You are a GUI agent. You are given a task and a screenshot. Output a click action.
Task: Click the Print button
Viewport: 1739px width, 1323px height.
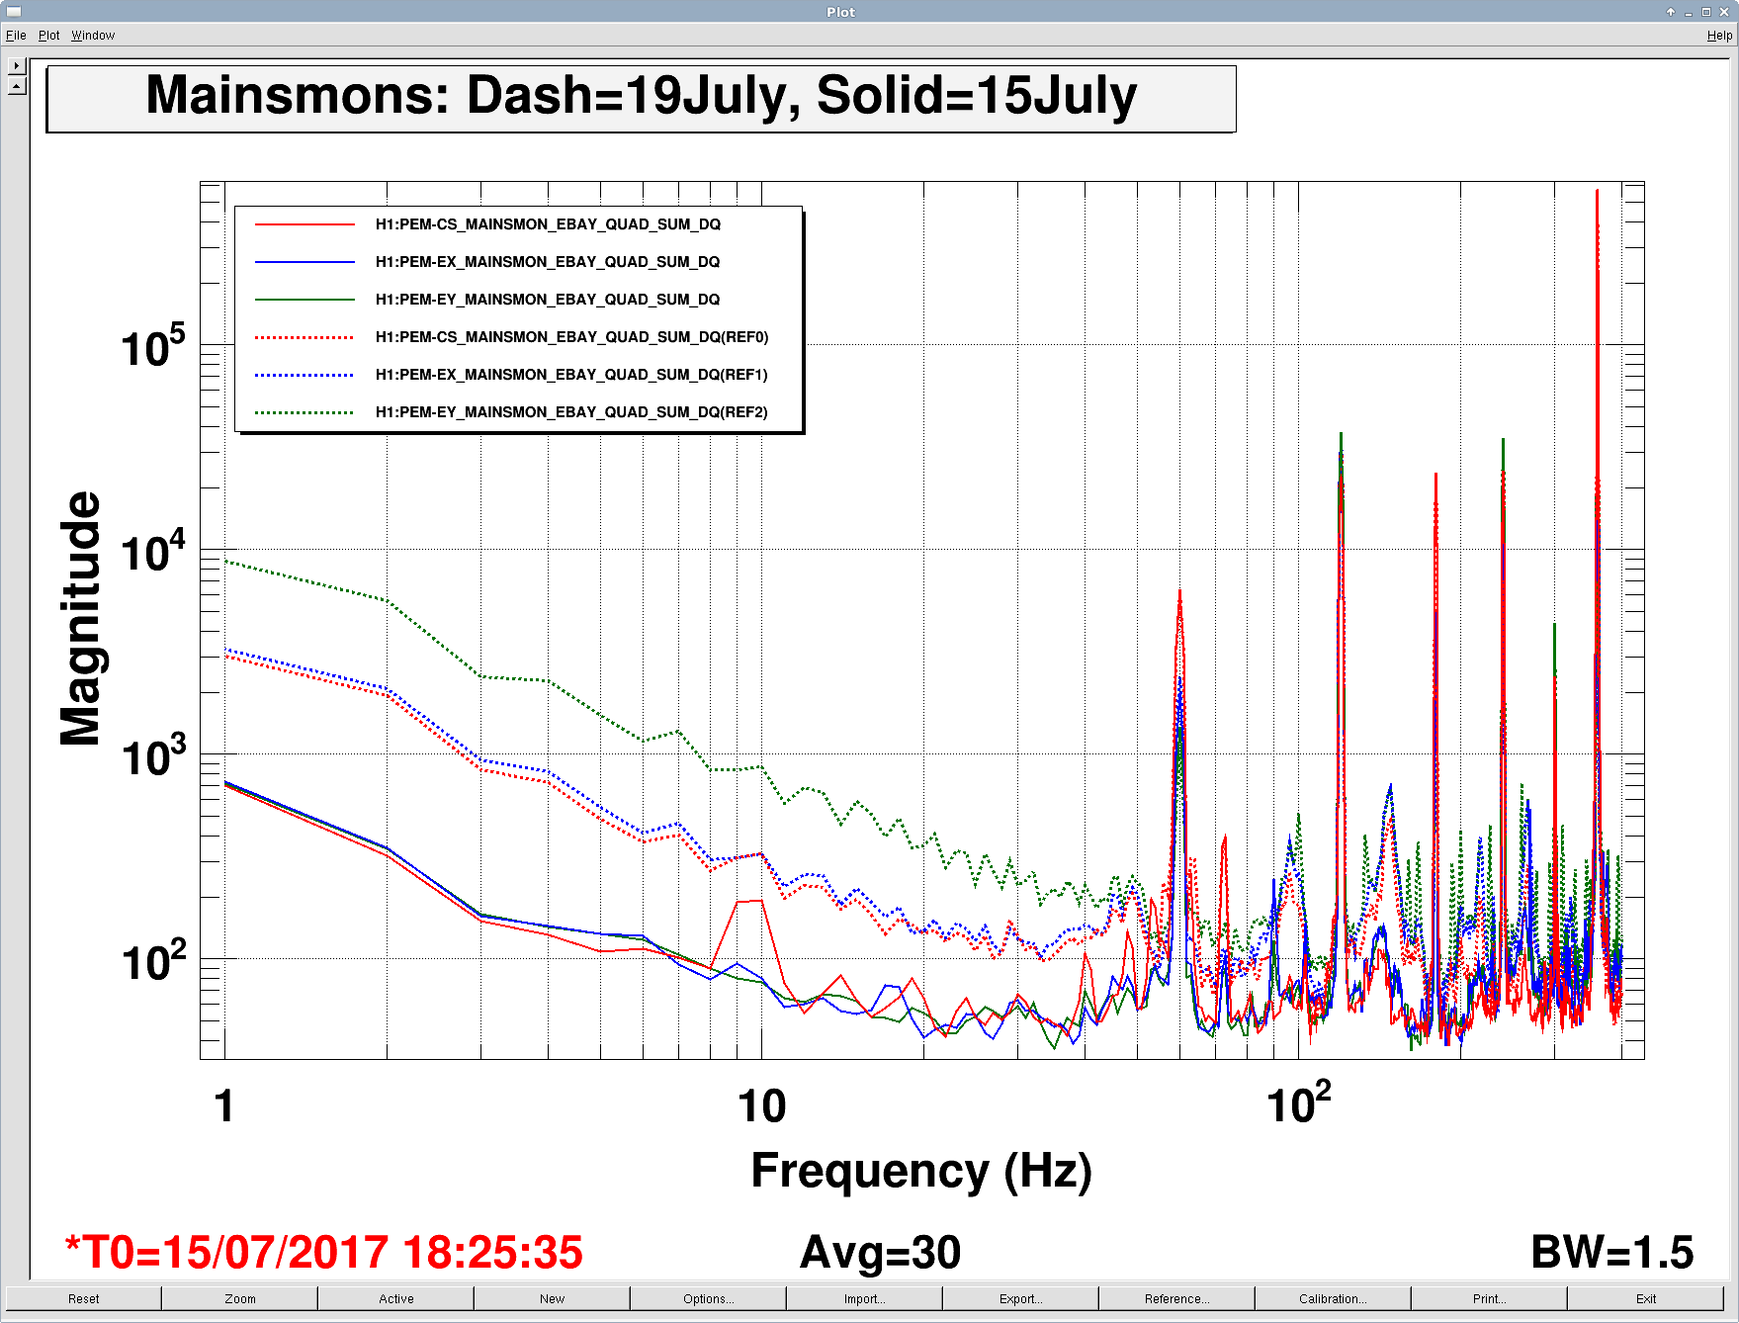click(x=1490, y=1299)
